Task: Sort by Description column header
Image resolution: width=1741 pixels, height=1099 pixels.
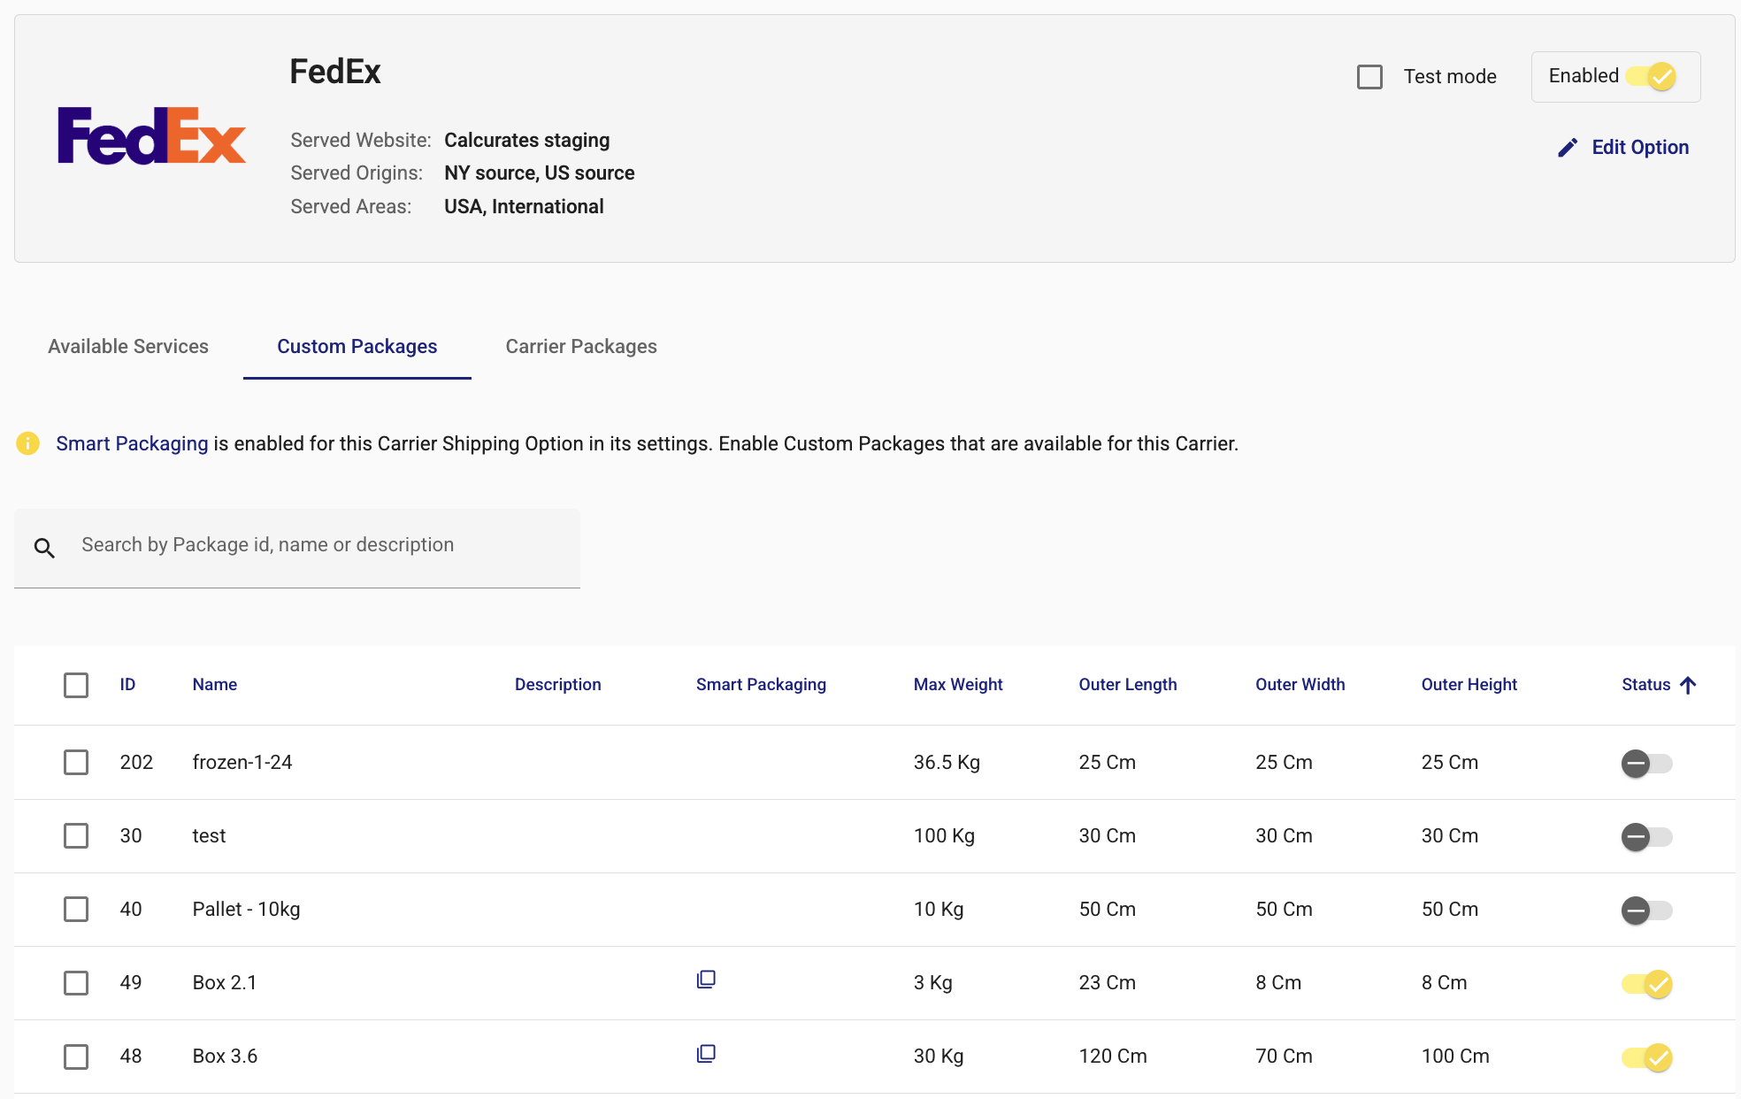Action: coord(558,685)
